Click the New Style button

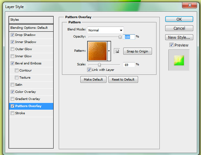click(179, 37)
